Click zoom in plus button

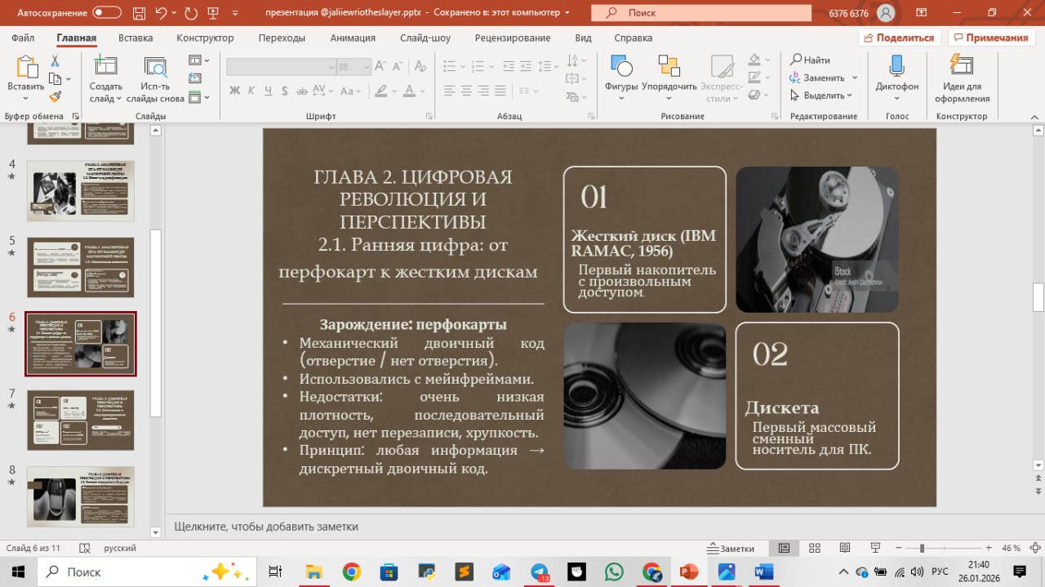[989, 548]
